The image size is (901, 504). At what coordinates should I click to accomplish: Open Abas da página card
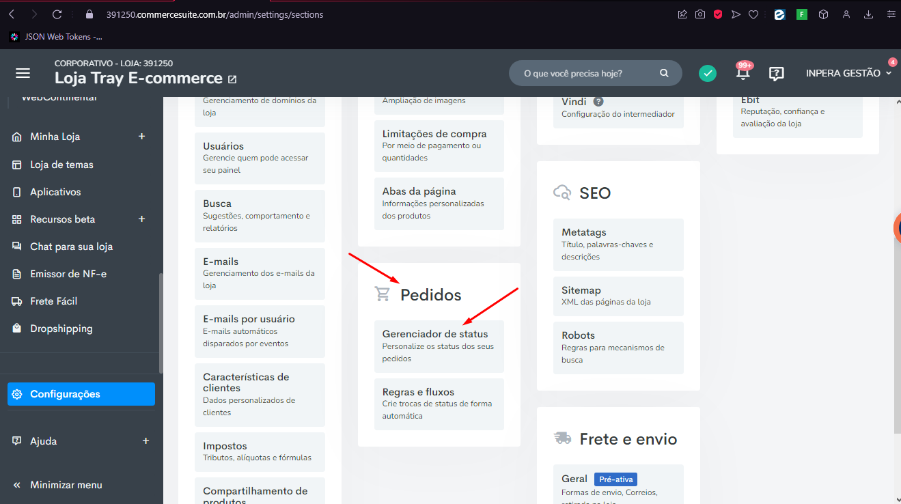point(439,204)
